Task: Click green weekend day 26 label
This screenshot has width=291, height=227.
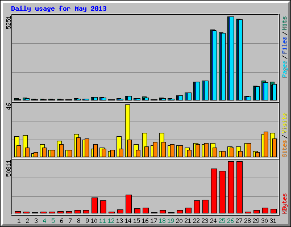Action: [x=230, y=221]
